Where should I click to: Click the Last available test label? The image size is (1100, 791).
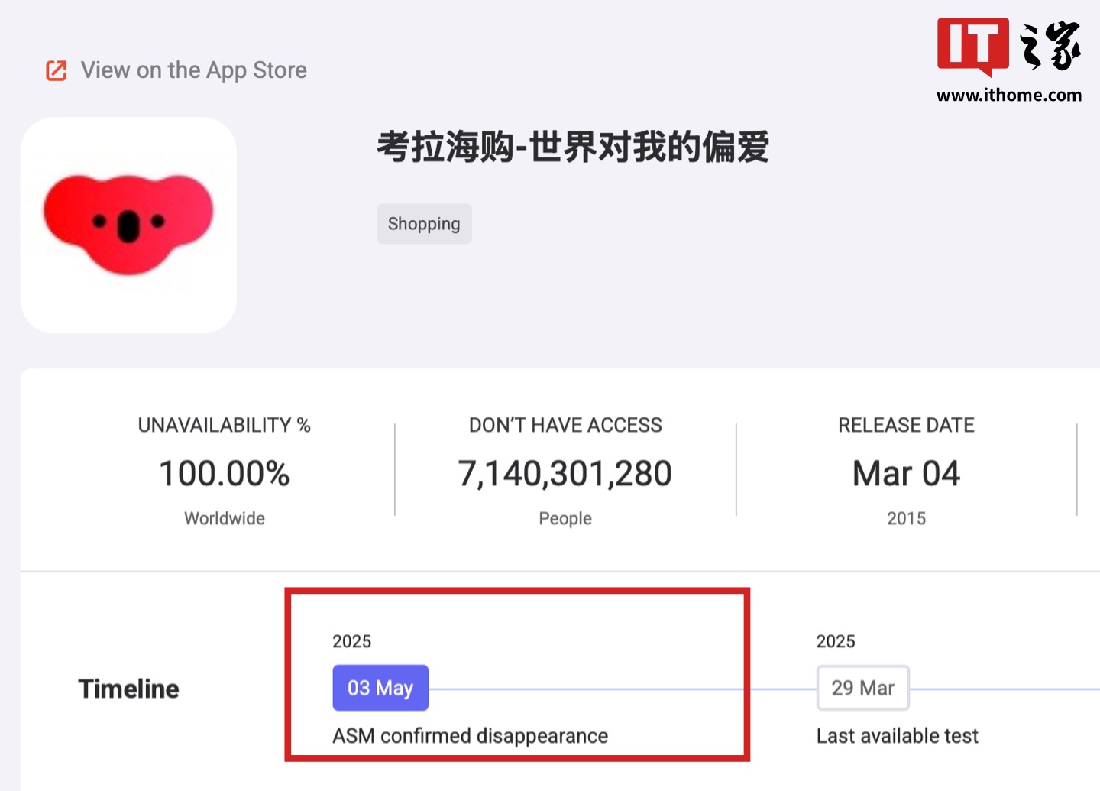point(897,736)
